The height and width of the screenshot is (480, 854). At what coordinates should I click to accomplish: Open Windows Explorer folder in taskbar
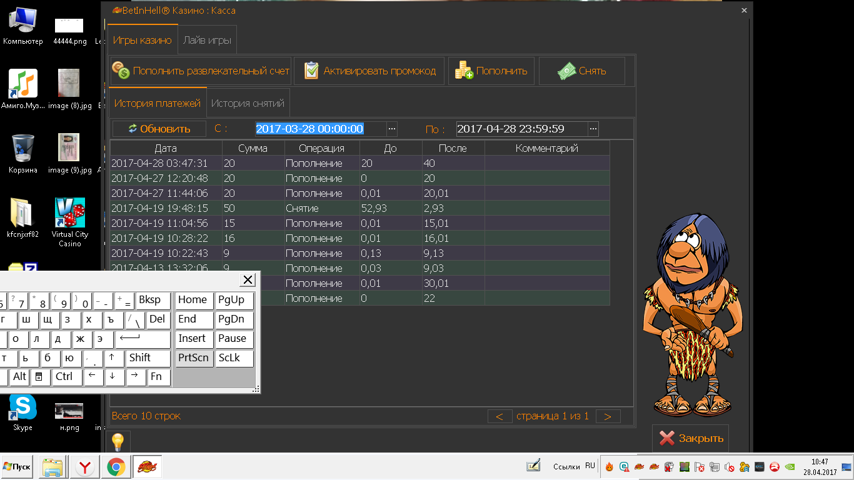click(53, 467)
